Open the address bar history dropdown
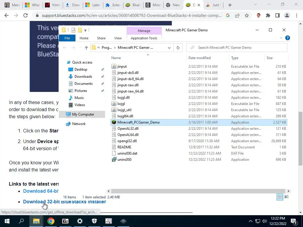This screenshot has width=303, height=227. point(169,48)
